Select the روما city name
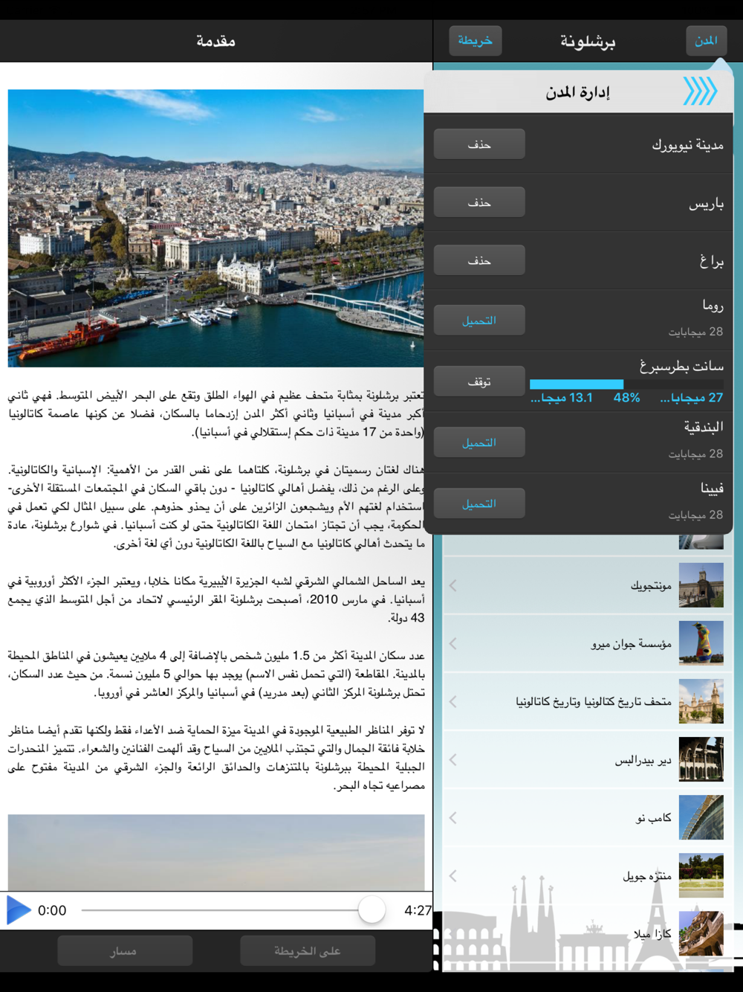Screen dimensions: 743x992 713,306
